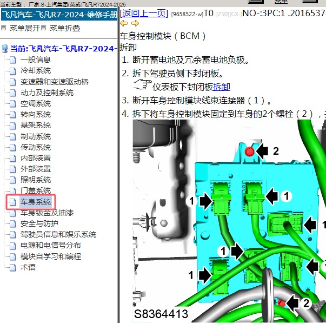
Task: Click the page icon beside 术语
Action: pyautogui.click(x=13, y=267)
